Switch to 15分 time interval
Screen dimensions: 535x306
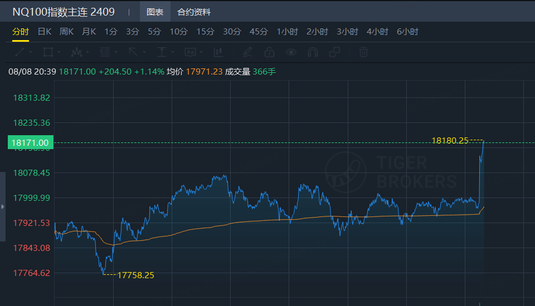coord(205,32)
